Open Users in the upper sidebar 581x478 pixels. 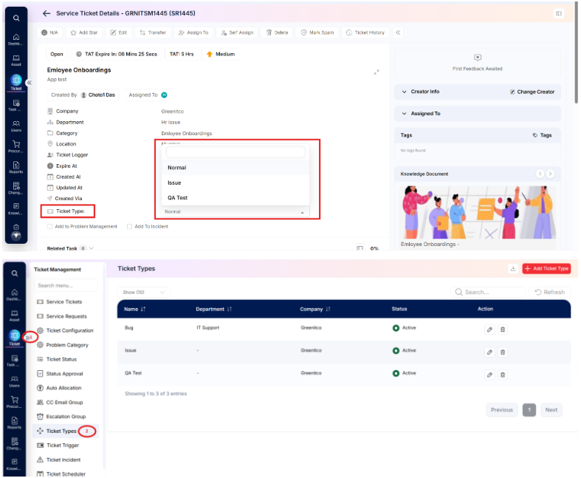point(16,126)
